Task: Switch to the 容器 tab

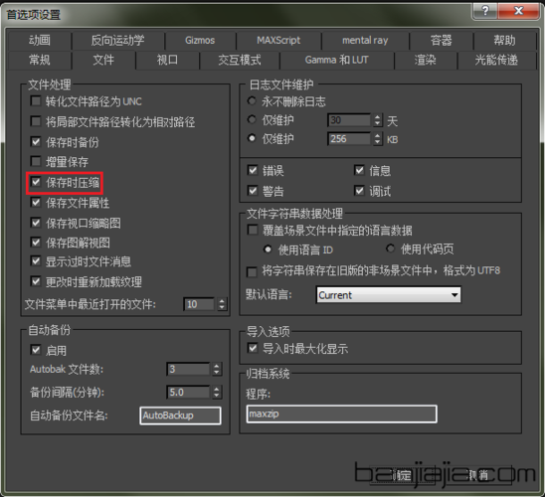Action: click(x=442, y=41)
